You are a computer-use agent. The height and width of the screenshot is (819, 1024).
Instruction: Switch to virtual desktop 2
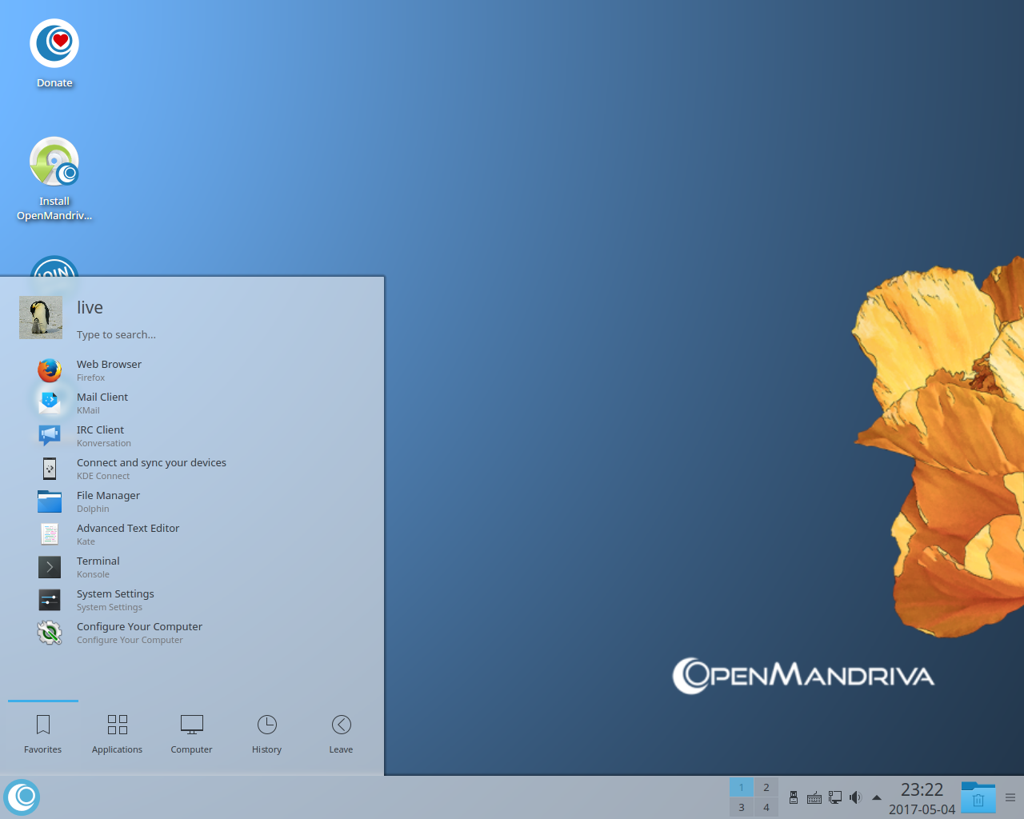766,787
